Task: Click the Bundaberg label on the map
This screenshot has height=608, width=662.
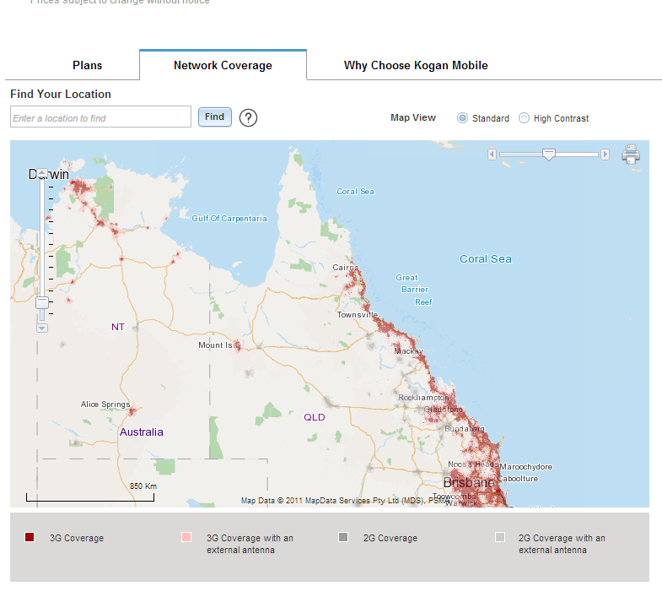Action: (x=465, y=429)
